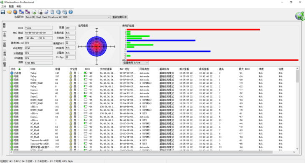
Task: Click the blue globe info toolbar icon
Action: click(x=58, y=12)
